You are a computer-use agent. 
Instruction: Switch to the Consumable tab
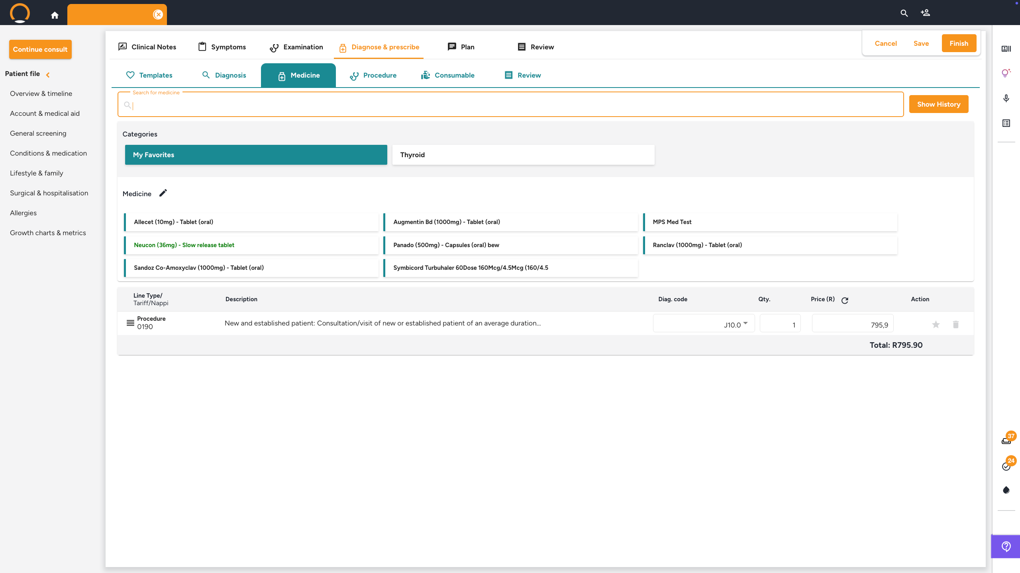pyautogui.click(x=448, y=75)
